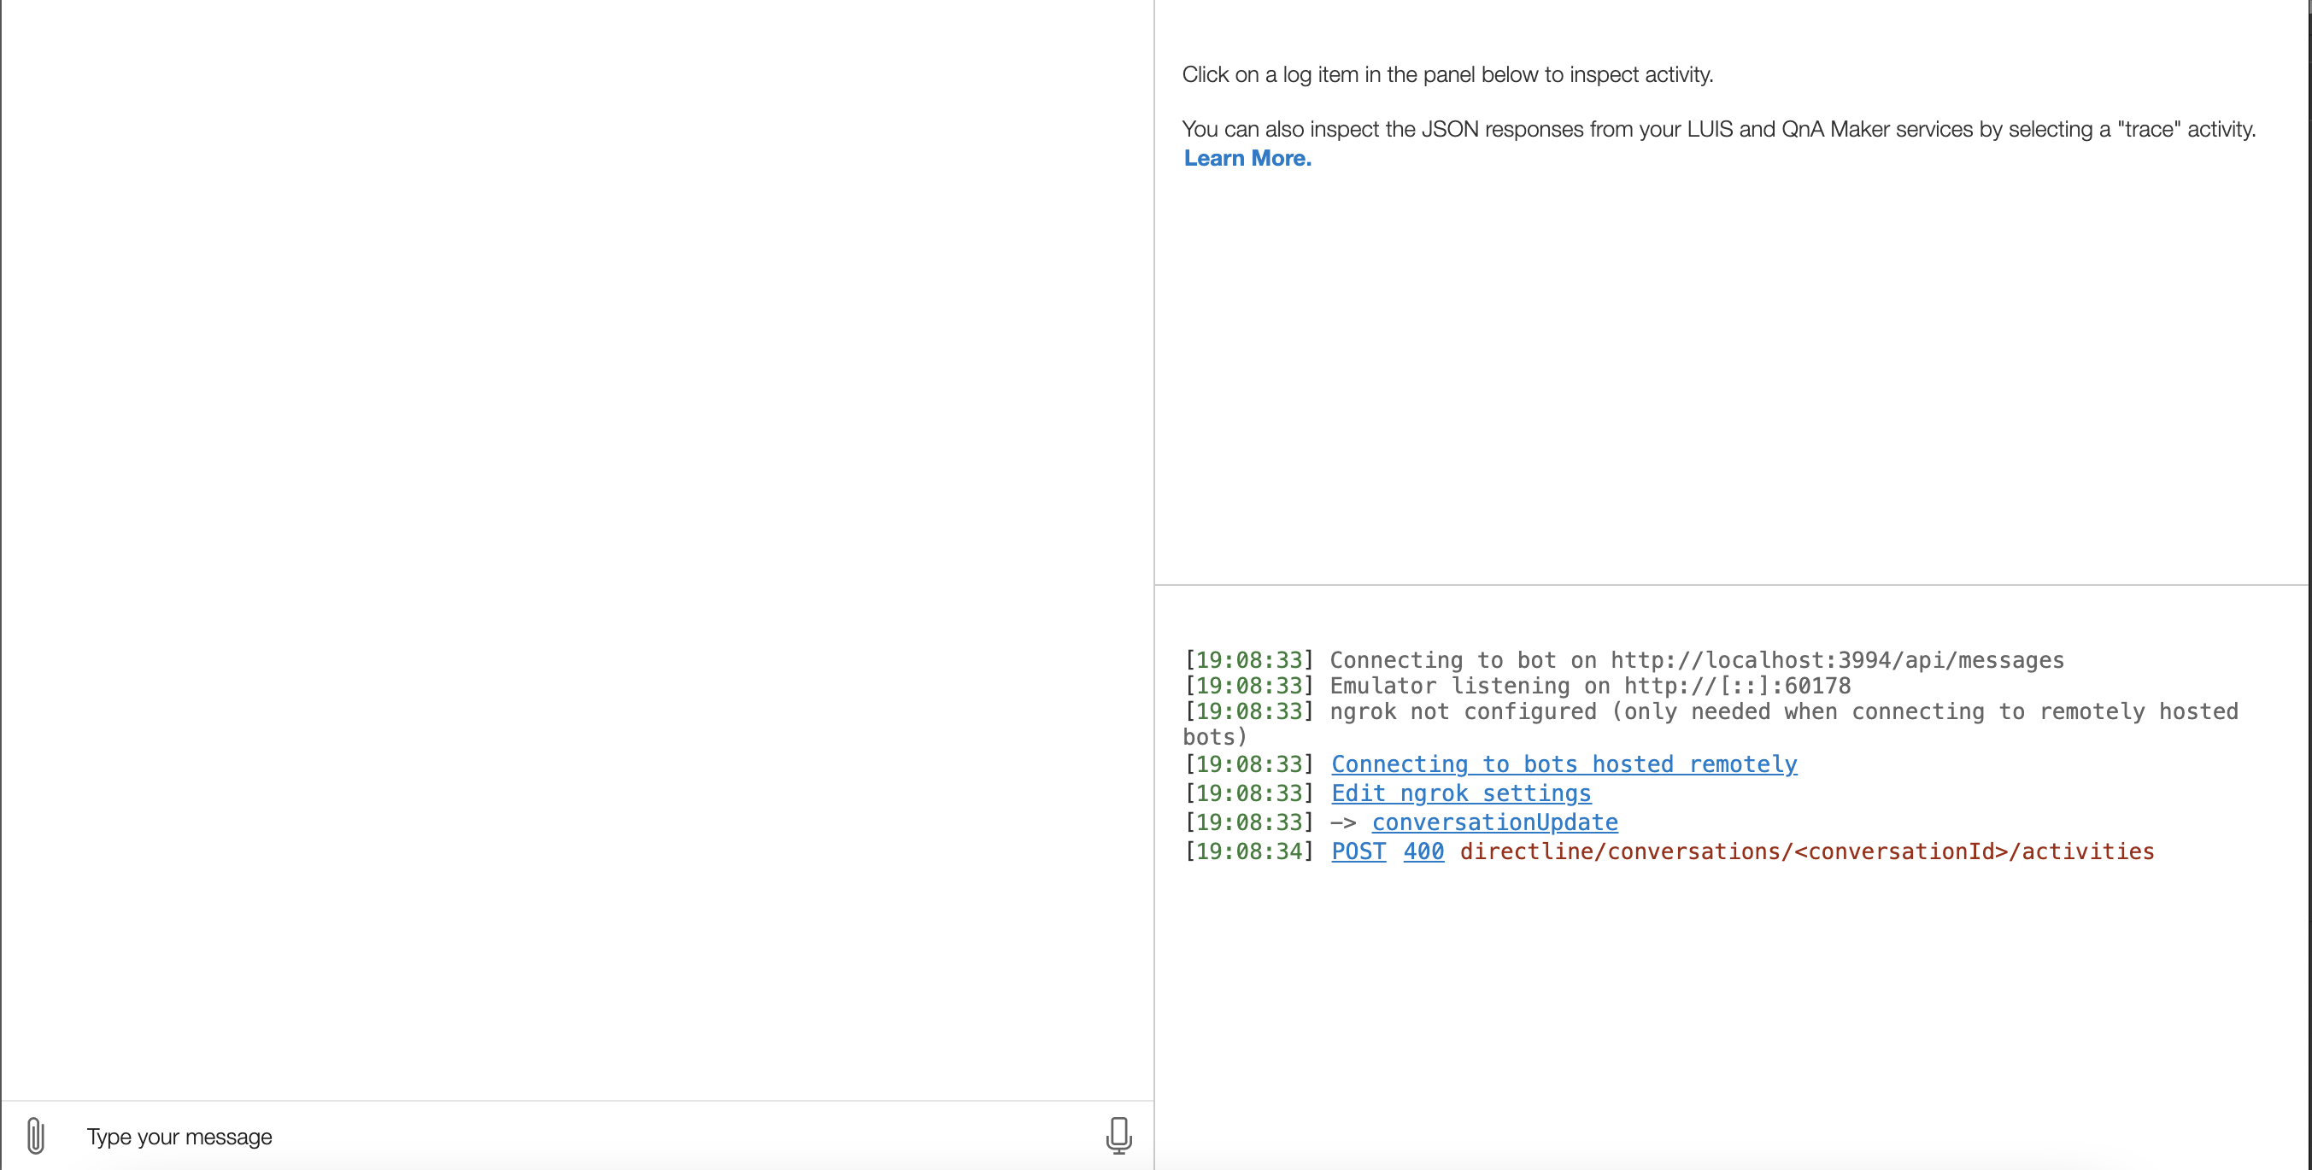Open the "Learn More." link
Viewport: 2312px width, 1170px height.
pos(1247,158)
